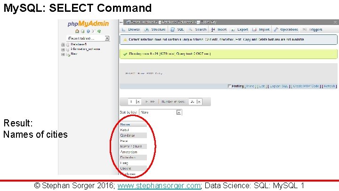Open the Browse tab
The width and height of the screenshot is (339, 191).
(x=130, y=29)
